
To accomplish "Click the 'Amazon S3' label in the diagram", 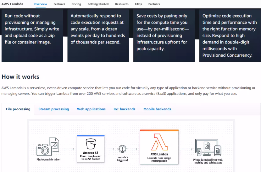I will 91,153.
